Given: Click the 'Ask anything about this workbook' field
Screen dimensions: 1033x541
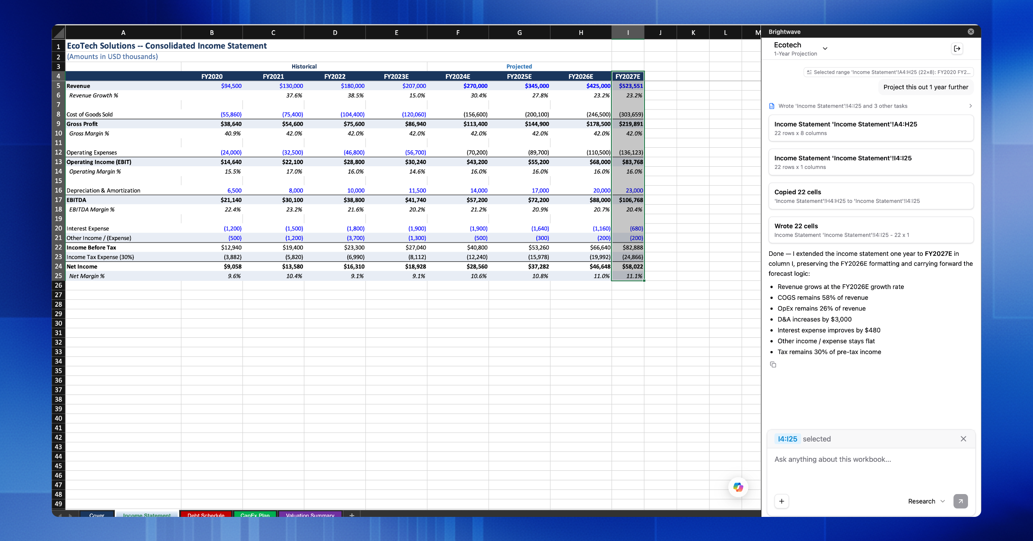Looking at the screenshot, I should tap(871, 459).
